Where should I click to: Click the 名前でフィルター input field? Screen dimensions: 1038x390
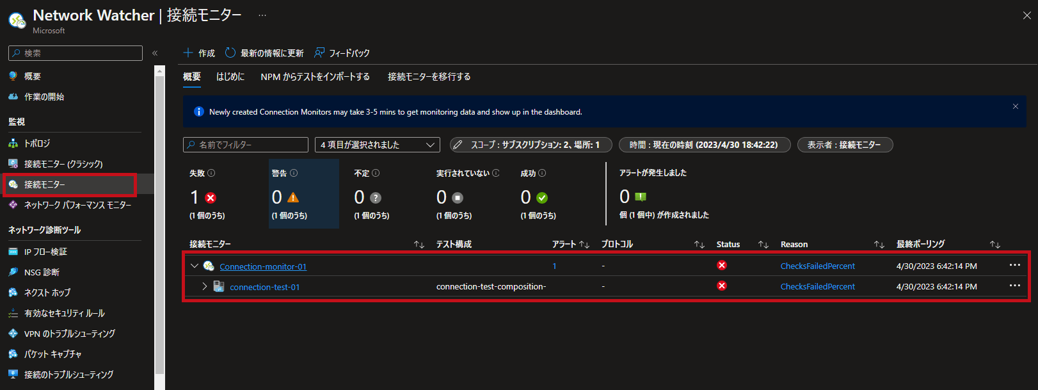click(246, 145)
